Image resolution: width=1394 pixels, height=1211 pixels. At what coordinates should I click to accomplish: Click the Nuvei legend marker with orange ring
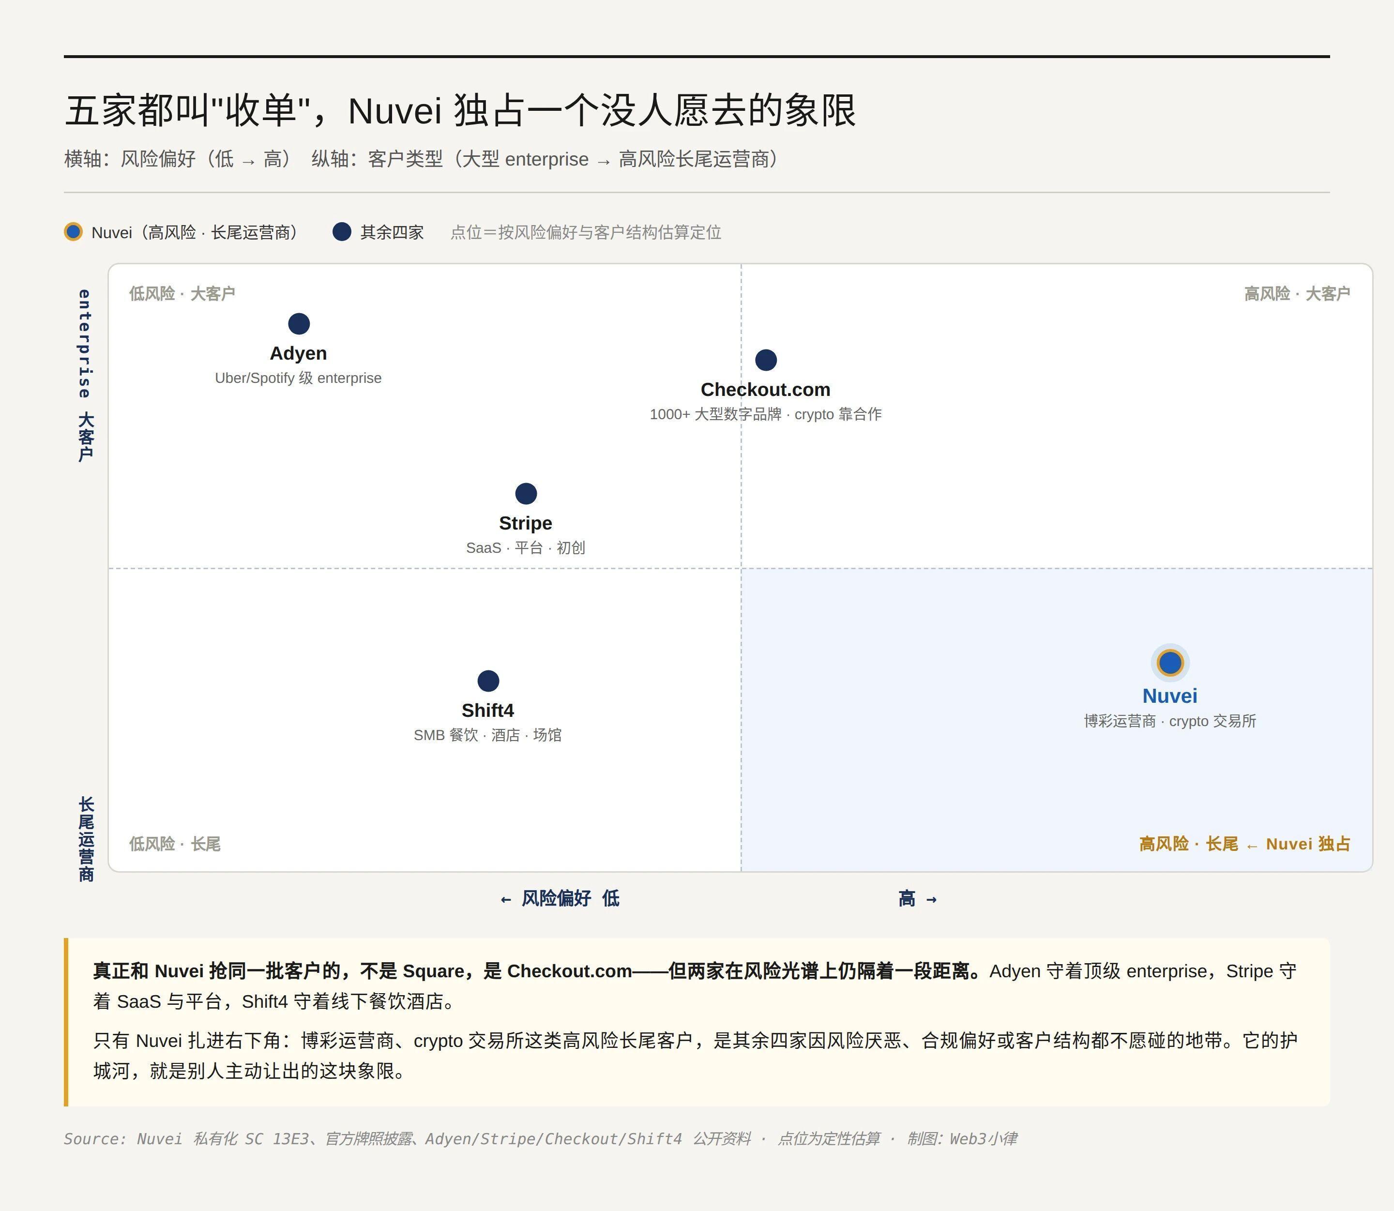tap(73, 232)
